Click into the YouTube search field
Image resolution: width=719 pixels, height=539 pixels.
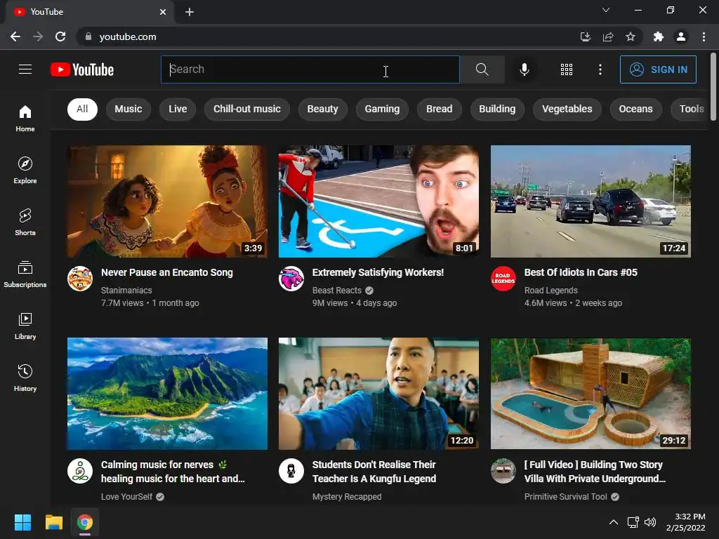pyautogui.click(x=310, y=69)
